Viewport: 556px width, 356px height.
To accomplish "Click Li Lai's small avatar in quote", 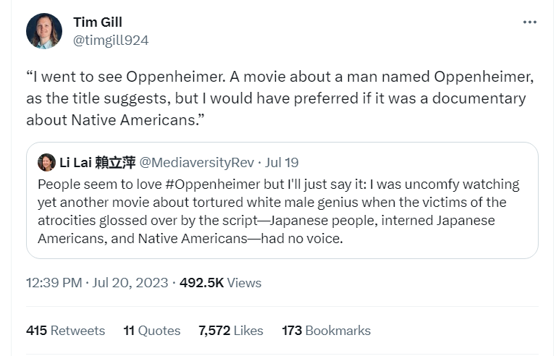I will tap(46, 162).
